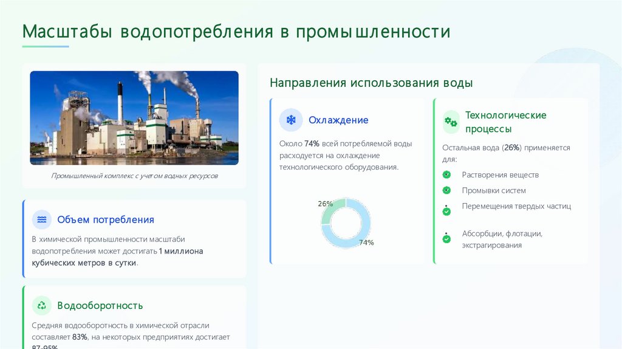The image size is (622, 349).
Task: Click the bold 83% value in Водооборотность
Action: [80, 337]
